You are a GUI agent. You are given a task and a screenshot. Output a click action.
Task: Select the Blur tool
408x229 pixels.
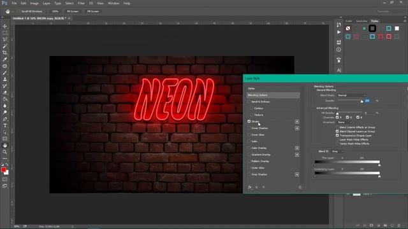(x=5, y=106)
